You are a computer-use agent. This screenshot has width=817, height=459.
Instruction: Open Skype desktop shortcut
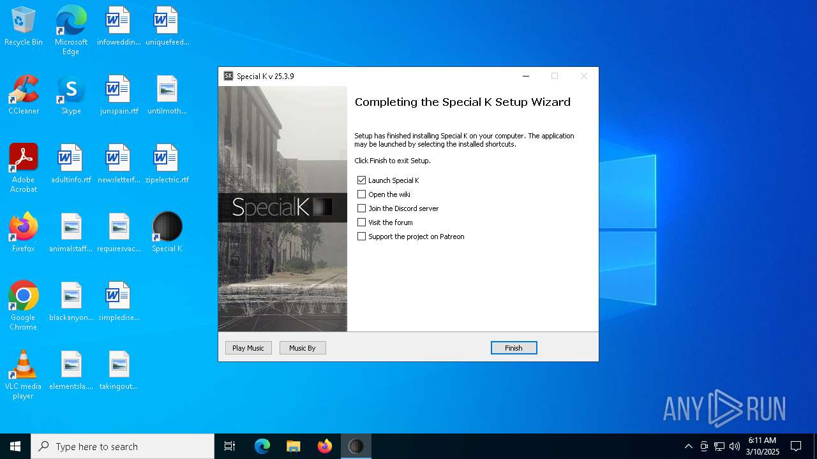tap(71, 96)
